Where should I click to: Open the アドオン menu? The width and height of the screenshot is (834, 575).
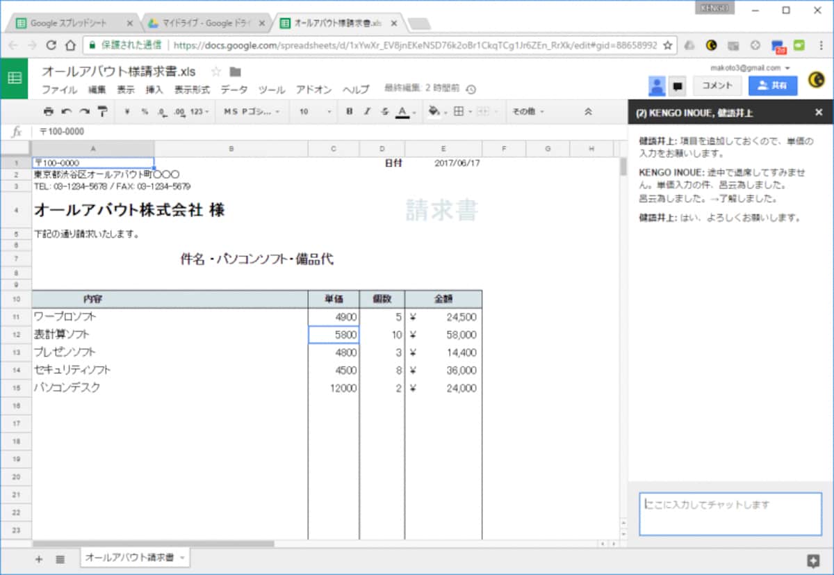click(314, 90)
